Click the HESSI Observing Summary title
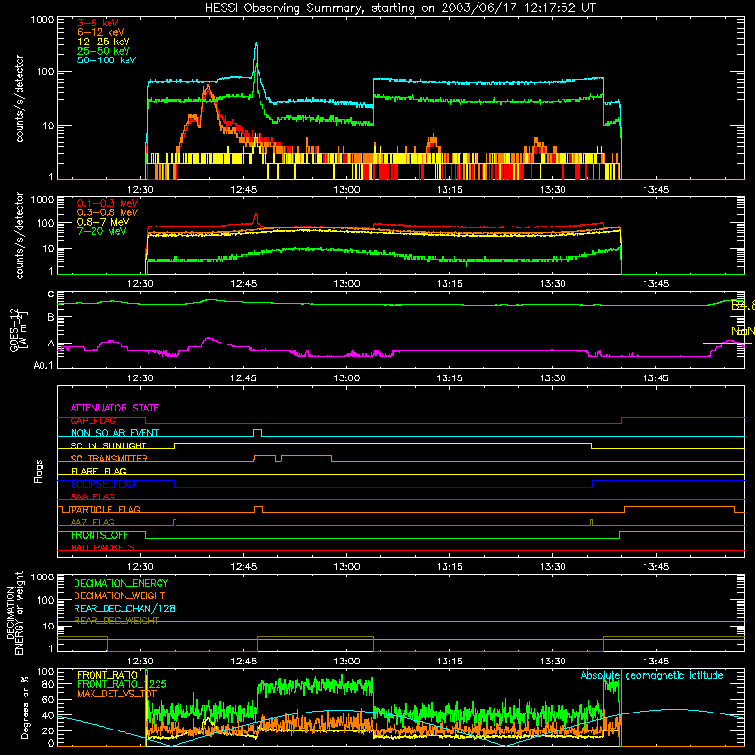This screenshot has width=755, height=755. pyautogui.click(x=399, y=8)
